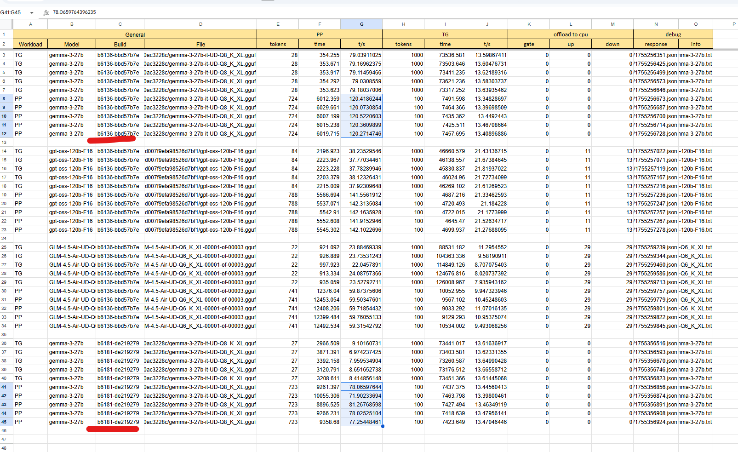Click cell with value 46660.579
Viewport: 738px width, 452px height.
445,151
